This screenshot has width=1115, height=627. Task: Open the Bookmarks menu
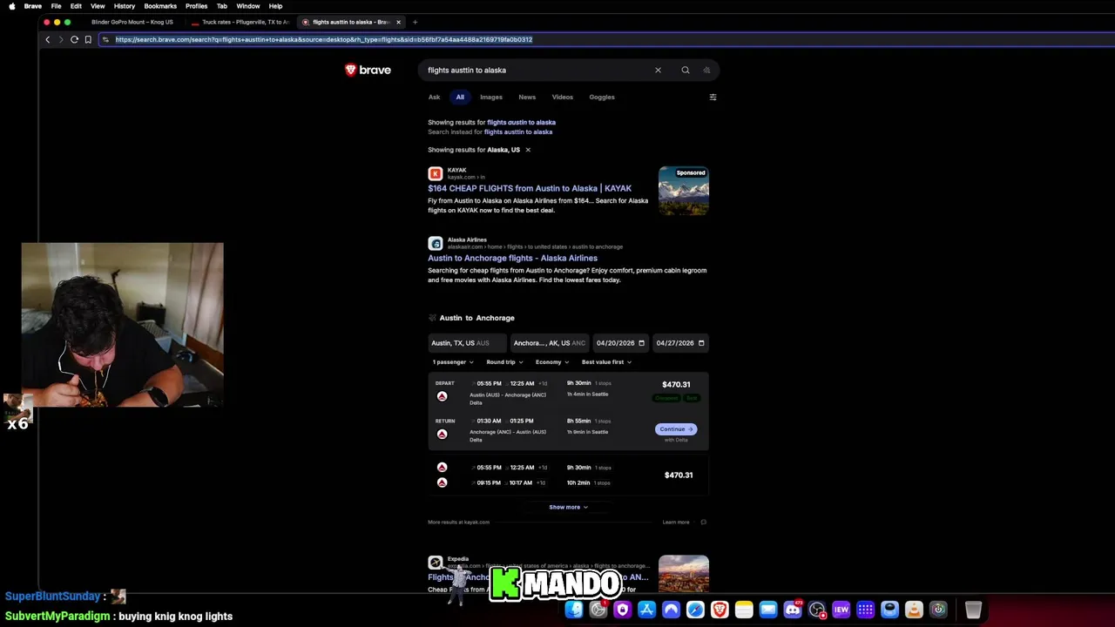point(160,6)
